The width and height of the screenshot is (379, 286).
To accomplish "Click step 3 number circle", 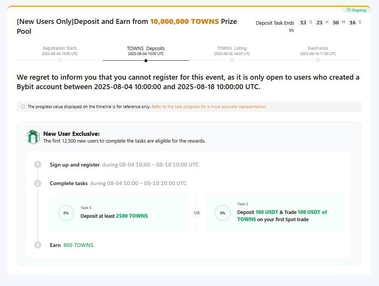I will coord(38,245).
